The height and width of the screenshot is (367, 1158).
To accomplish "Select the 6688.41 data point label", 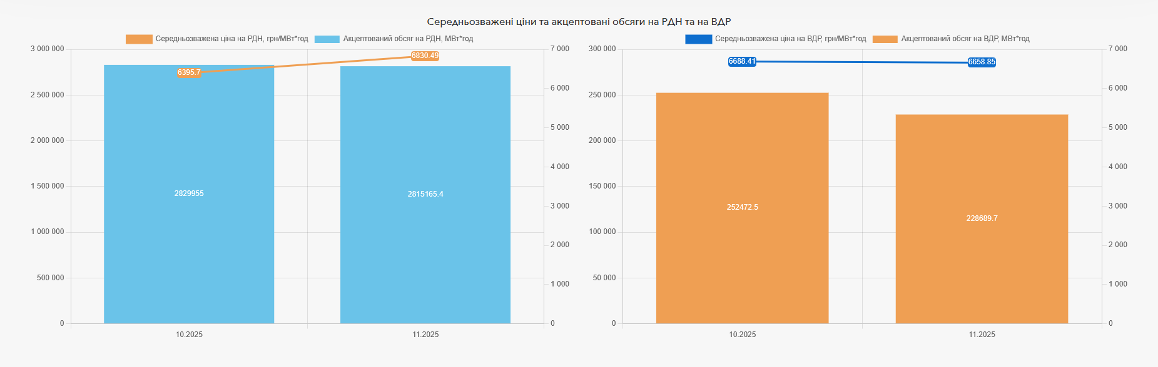I will pos(742,62).
